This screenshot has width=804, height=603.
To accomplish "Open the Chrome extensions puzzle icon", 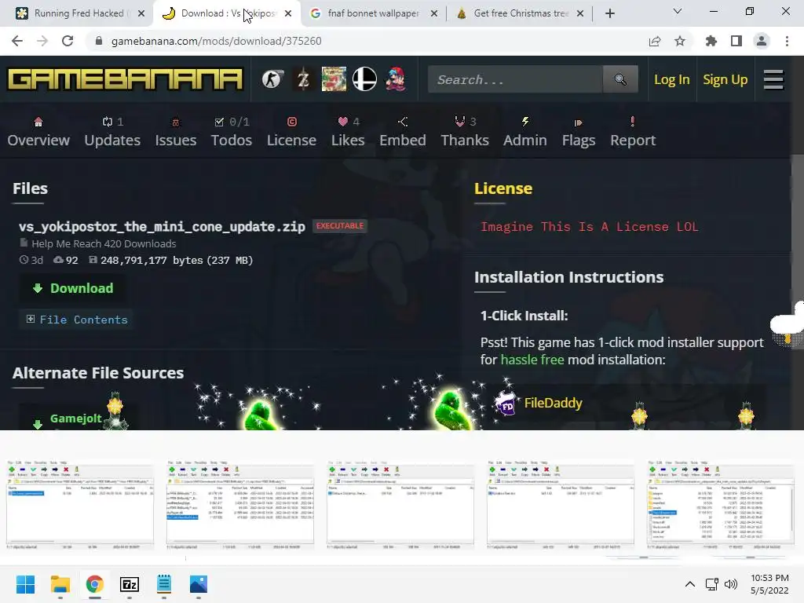I will coord(711,41).
